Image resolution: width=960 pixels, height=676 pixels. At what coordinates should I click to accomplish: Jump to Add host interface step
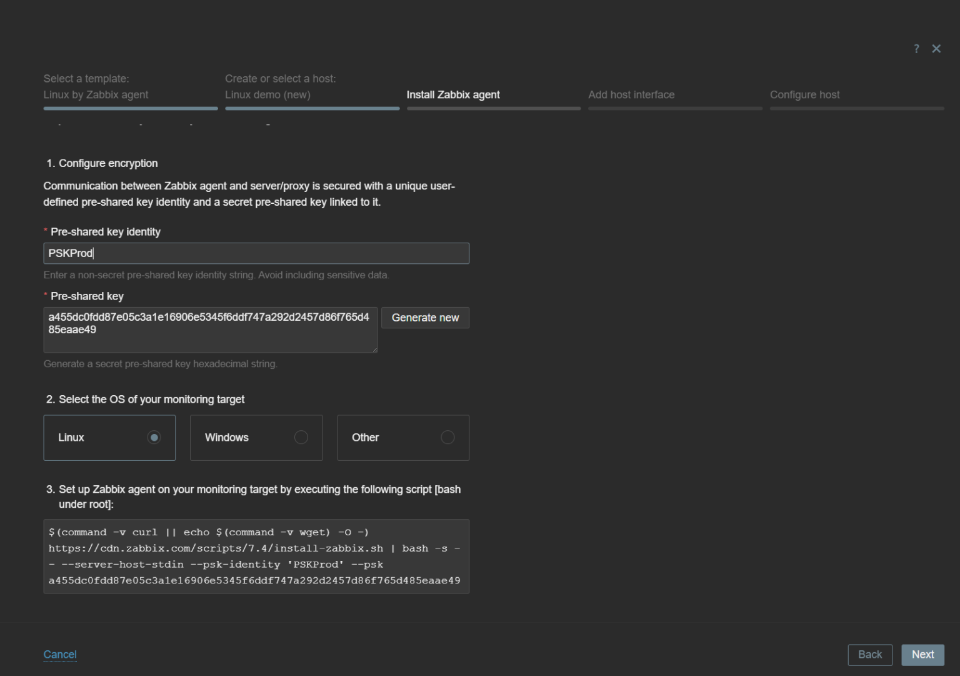tap(631, 94)
